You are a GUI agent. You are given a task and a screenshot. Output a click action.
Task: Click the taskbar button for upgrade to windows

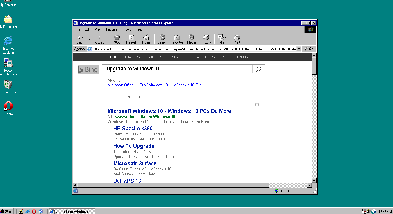point(72,211)
